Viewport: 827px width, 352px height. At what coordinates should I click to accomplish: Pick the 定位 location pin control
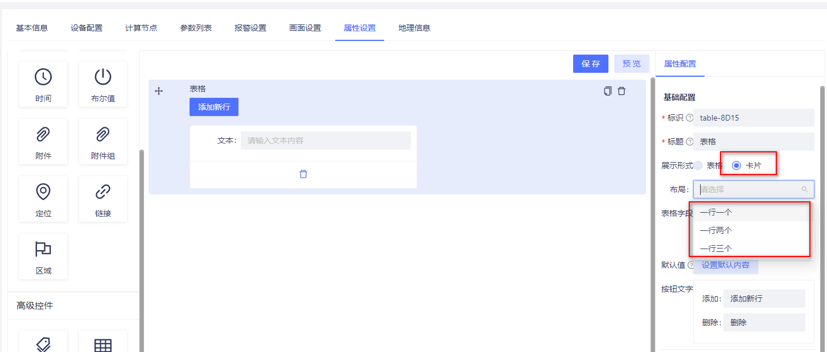click(43, 199)
